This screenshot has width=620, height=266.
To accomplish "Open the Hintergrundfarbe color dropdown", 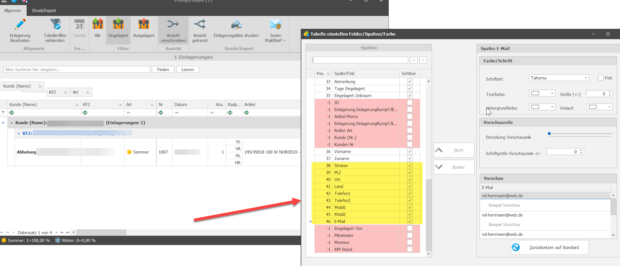I will (x=552, y=107).
